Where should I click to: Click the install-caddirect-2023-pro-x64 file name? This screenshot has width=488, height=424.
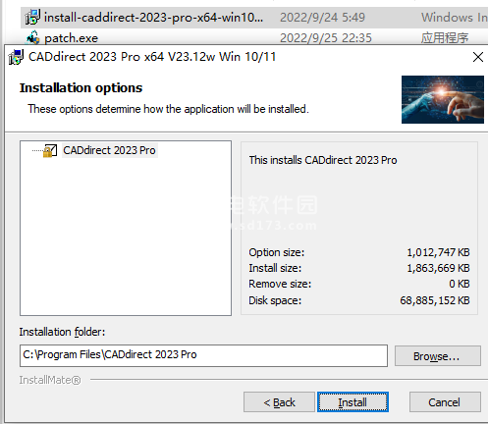point(153,18)
